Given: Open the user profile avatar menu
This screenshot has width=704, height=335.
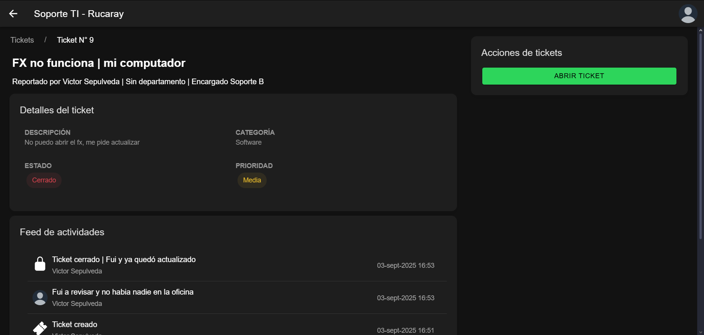Looking at the screenshot, I should tap(687, 14).
